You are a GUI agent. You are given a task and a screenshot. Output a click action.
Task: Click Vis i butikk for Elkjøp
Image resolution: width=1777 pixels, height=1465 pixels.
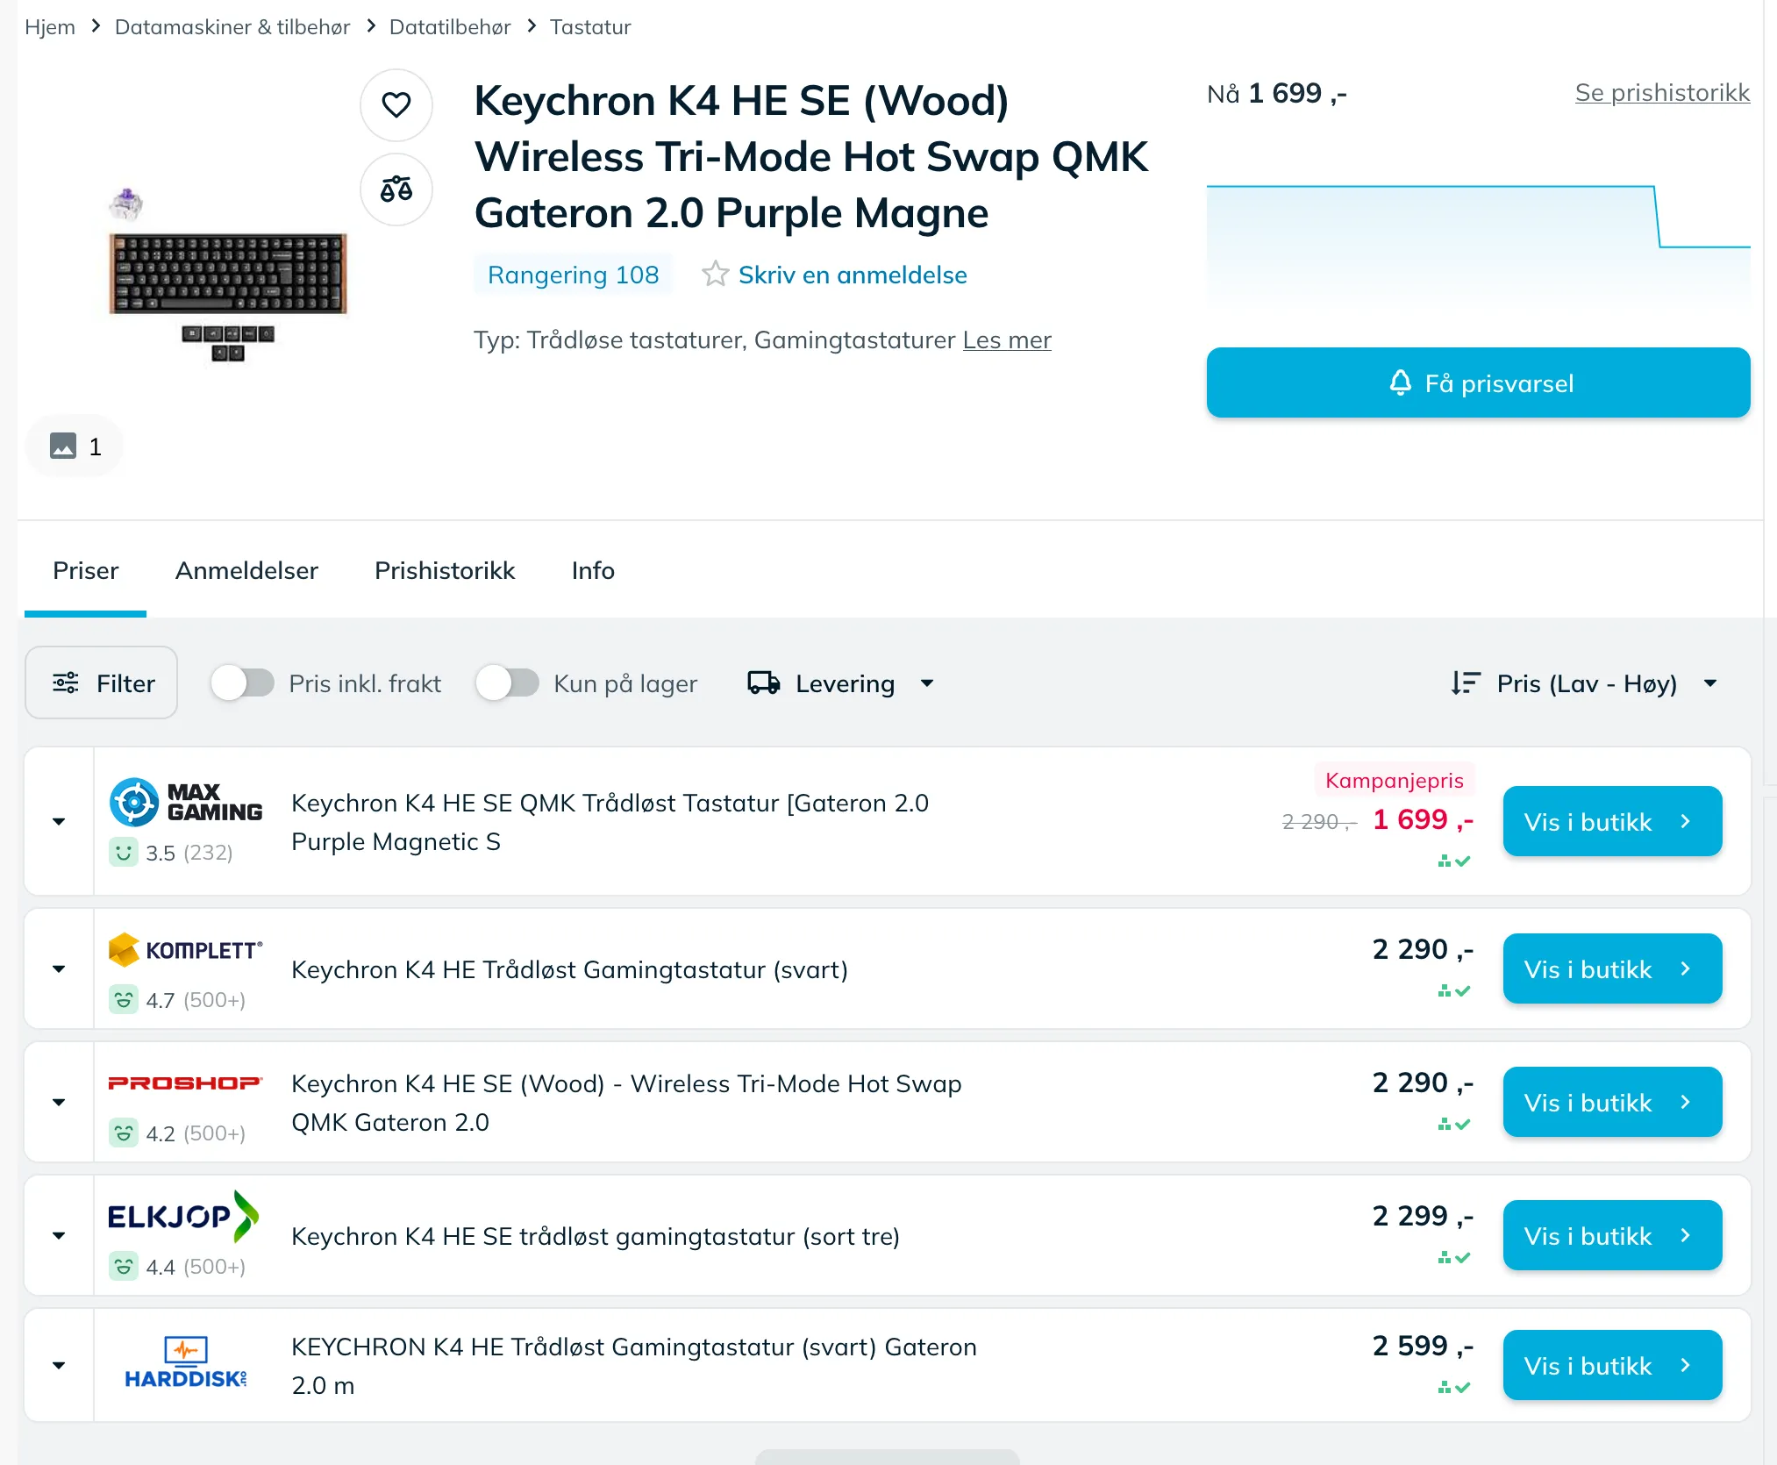pos(1612,1235)
